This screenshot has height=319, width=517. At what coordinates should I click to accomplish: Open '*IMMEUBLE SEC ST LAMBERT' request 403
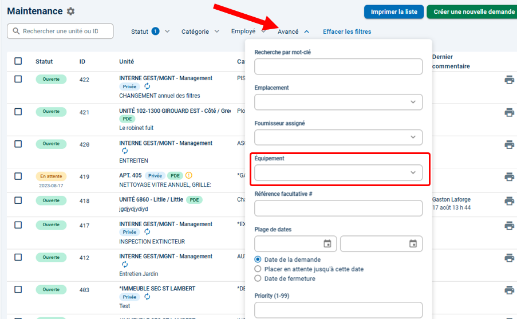point(157,289)
